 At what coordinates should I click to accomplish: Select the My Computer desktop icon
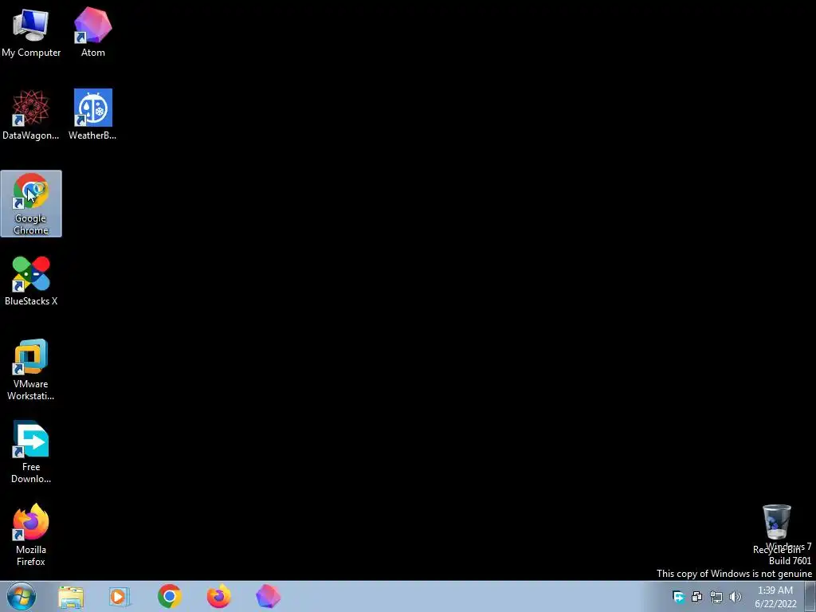[x=31, y=32]
